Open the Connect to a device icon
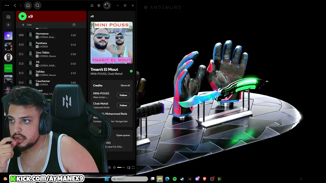The width and height of the screenshot is (326, 183). [109, 167]
